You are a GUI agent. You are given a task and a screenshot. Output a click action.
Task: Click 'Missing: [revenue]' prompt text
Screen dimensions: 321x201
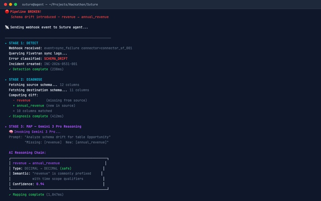pos(43,142)
